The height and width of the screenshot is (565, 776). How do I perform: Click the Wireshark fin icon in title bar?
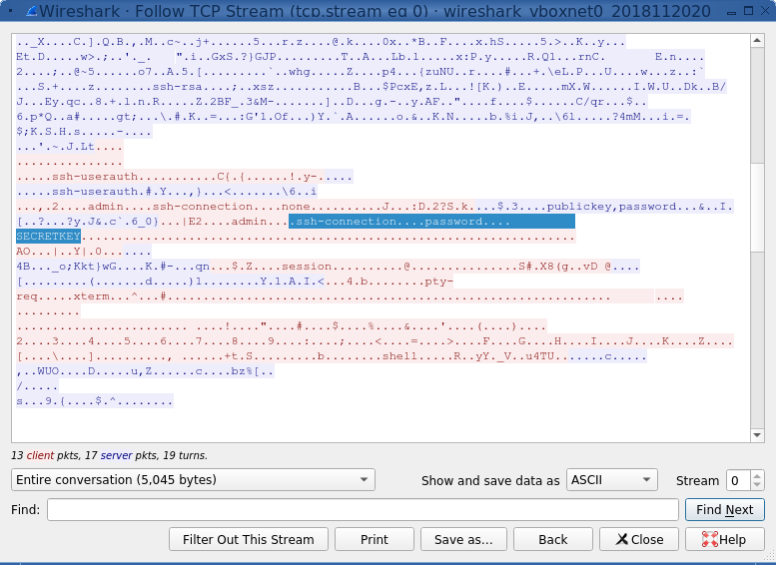tap(31, 10)
